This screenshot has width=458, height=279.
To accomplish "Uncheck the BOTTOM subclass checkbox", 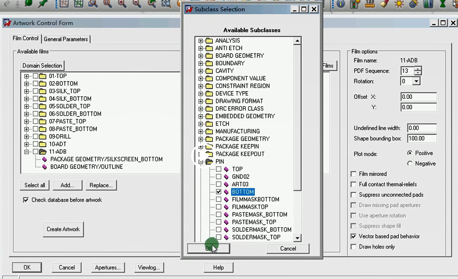I will pyautogui.click(x=219, y=192).
